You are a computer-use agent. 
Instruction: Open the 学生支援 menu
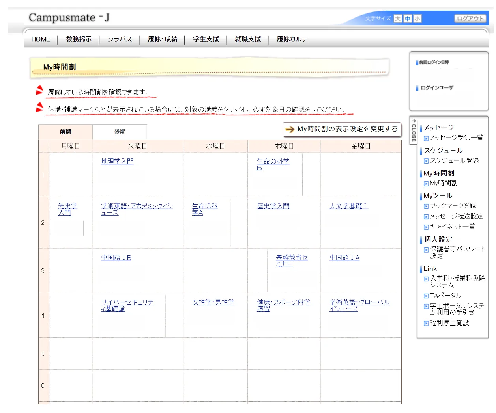[x=206, y=39]
